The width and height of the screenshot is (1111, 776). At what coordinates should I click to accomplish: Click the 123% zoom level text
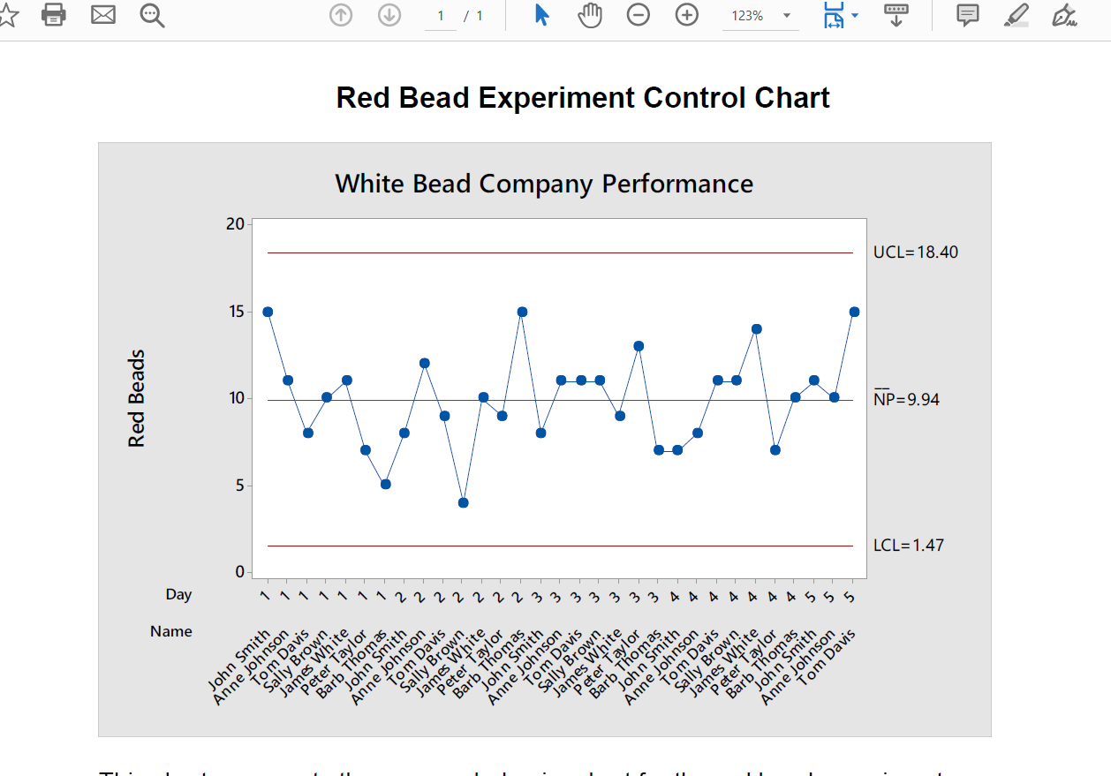coord(747,16)
